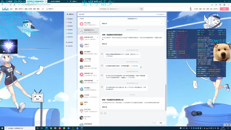Screen dimensions: 231x130
Task: Open File Explorer from the taskbar
Action: pyautogui.click(x=55, y=128)
